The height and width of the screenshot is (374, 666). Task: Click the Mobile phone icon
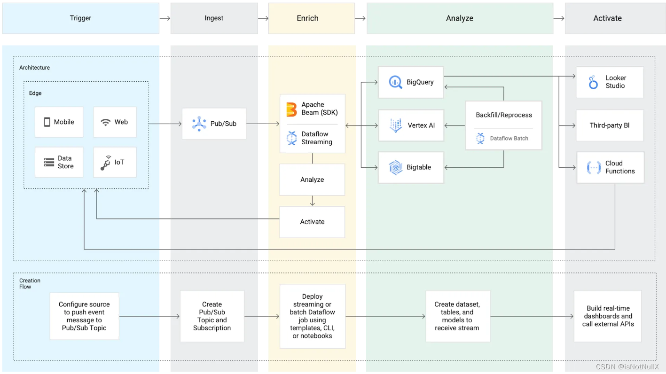click(47, 122)
